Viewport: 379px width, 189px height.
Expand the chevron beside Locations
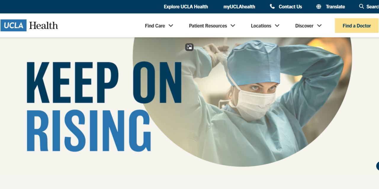[277, 26]
